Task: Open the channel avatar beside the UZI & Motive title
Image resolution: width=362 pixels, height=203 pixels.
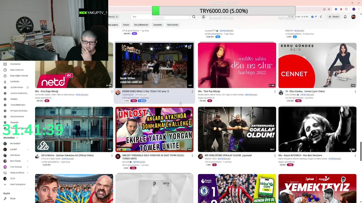Action: pos(37,156)
